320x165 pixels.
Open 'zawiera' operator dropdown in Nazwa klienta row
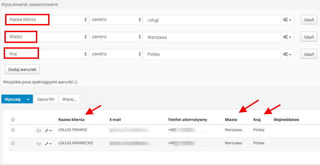(x=116, y=20)
